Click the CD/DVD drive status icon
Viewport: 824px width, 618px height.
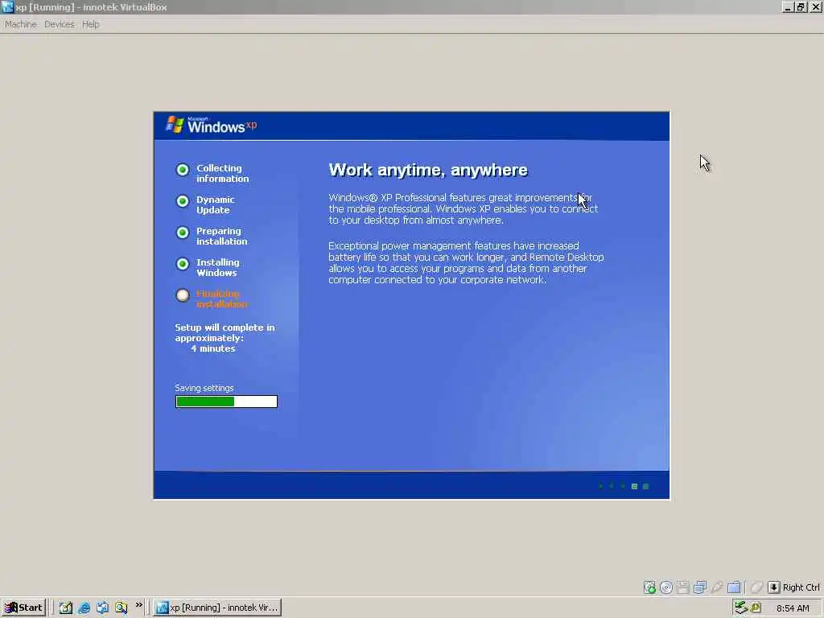(666, 587)
